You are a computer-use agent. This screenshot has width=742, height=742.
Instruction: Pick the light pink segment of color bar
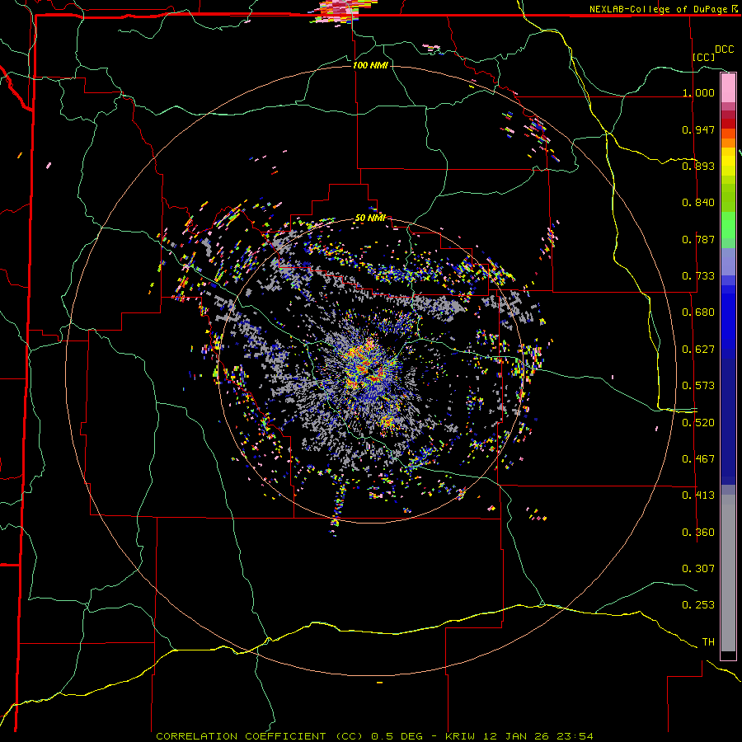(x=728, y=88)
